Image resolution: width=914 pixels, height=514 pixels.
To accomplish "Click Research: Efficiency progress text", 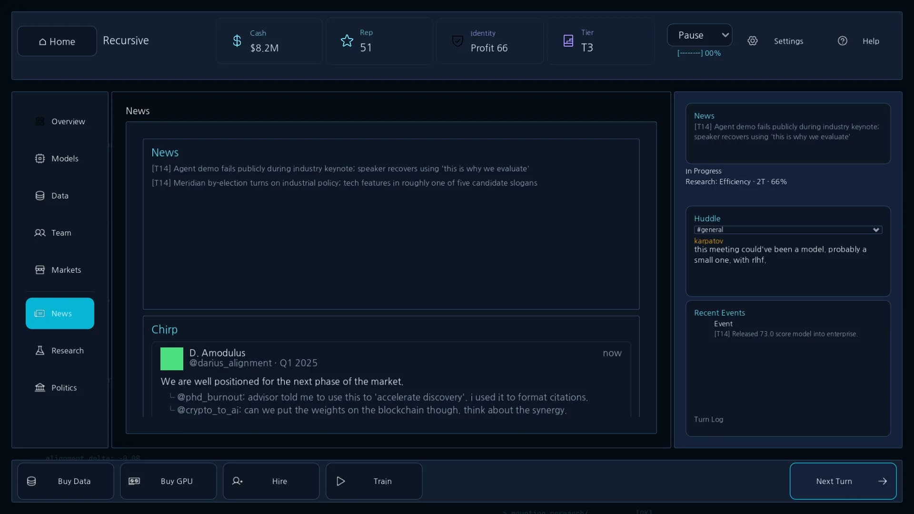I will click(x=736, y=182).
